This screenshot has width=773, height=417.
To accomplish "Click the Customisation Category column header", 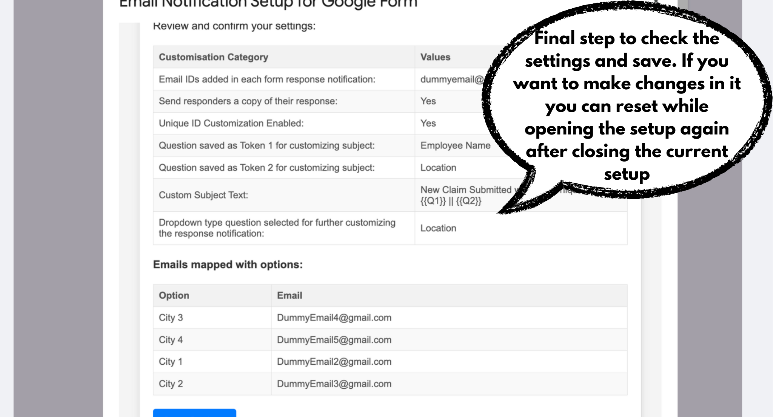I will click(x=213, y=57).
